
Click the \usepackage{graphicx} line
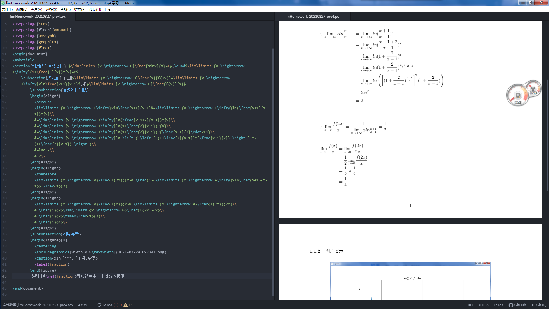point(35,42)
